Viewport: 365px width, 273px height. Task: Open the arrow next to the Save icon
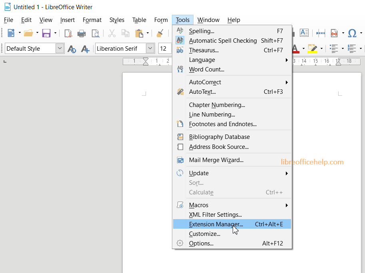55,33
